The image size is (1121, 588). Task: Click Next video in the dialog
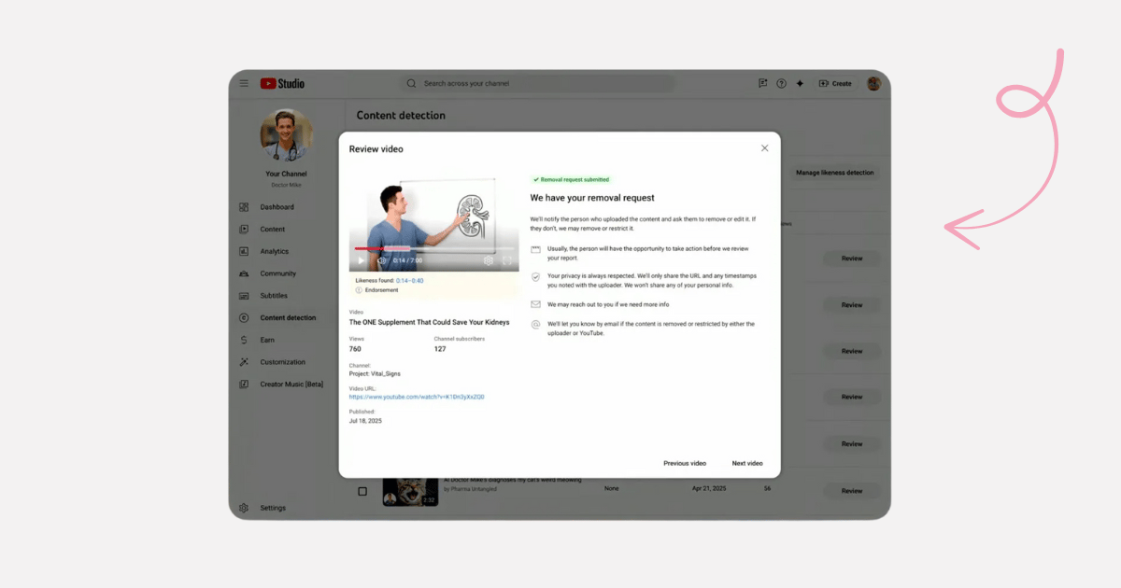tap(746, 462)
